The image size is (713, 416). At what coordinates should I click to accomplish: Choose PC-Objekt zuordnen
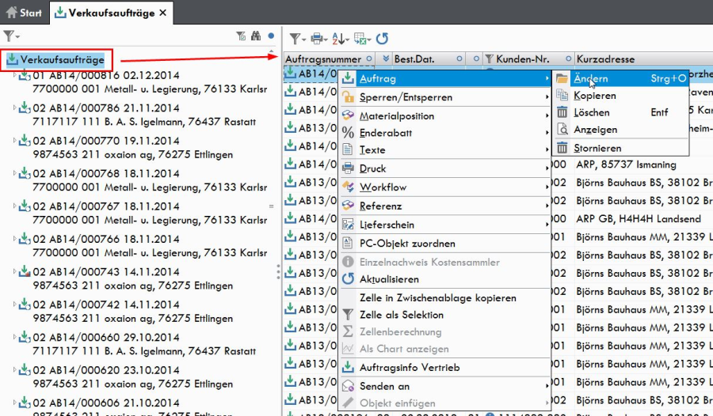pos(445,244)
